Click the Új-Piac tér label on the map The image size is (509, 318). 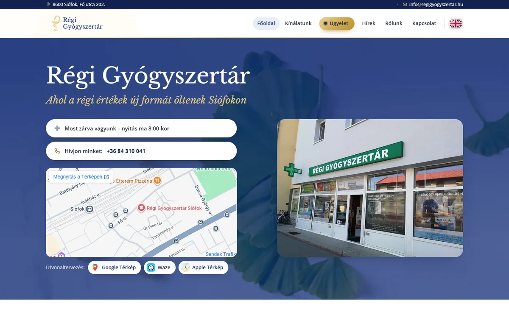click(153, 226)
